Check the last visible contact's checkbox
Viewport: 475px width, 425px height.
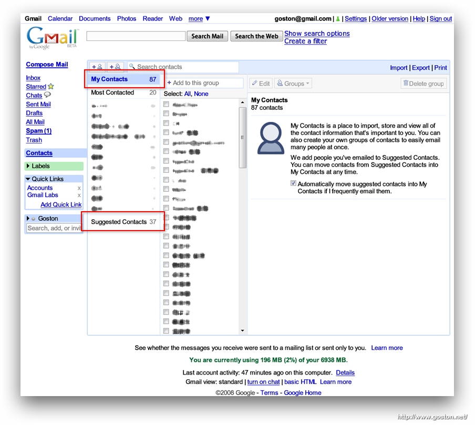[x=166, y=331]
